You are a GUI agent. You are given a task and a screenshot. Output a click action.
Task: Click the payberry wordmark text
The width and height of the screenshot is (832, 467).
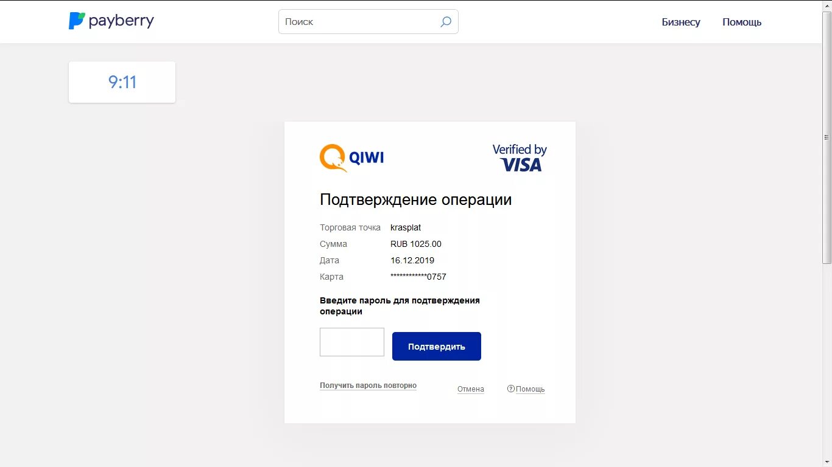[121, 21]
